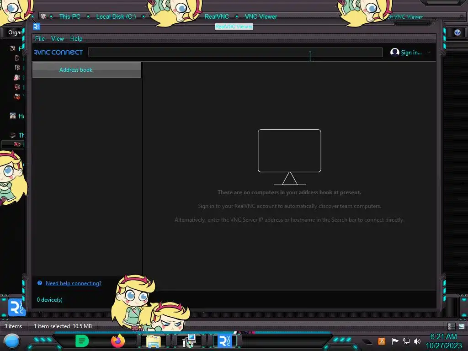Open File Explorer from the taskbar
468x351 pixels.
[x=154, y=341]
